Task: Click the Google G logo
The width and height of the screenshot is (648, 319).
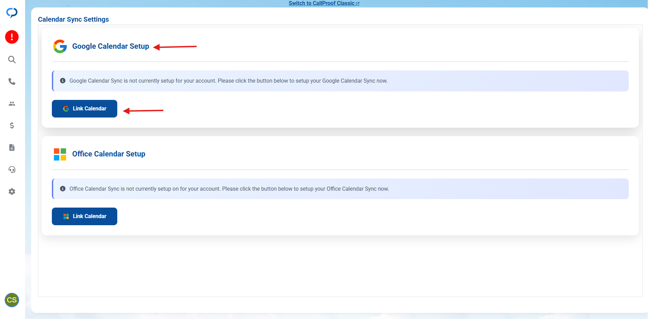Action: coord(60,46)
